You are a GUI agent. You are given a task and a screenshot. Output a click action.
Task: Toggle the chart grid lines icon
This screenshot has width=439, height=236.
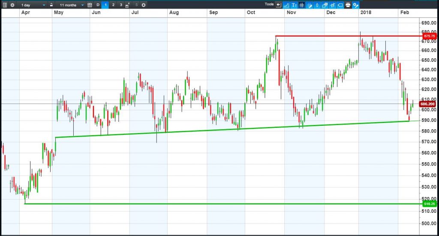(301, 5)
